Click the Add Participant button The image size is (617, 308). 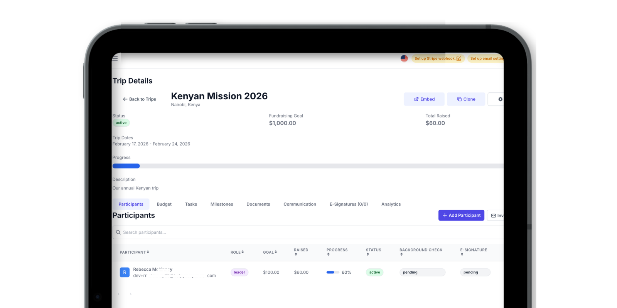461,216
